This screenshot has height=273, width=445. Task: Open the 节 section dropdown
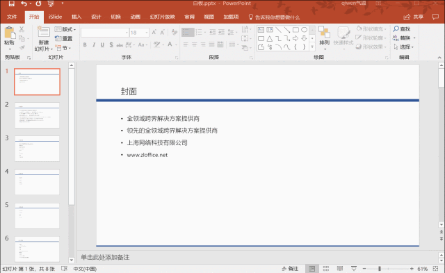[63, 48]
